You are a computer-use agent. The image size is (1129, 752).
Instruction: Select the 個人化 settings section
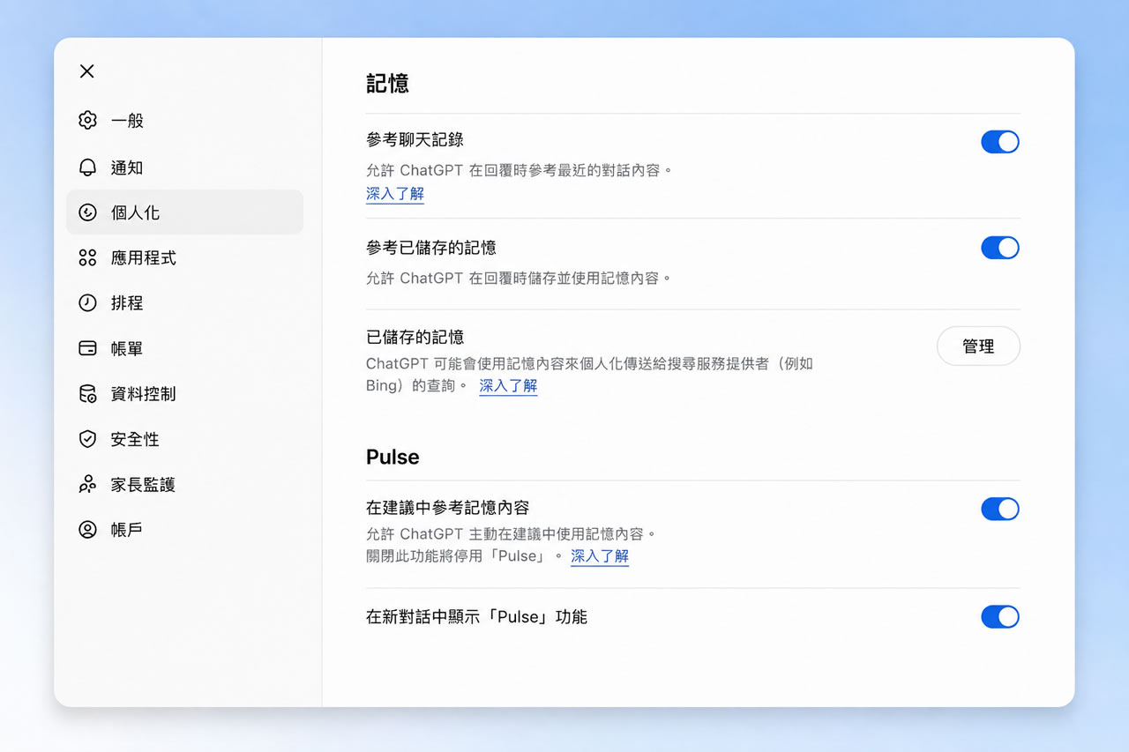184,212
